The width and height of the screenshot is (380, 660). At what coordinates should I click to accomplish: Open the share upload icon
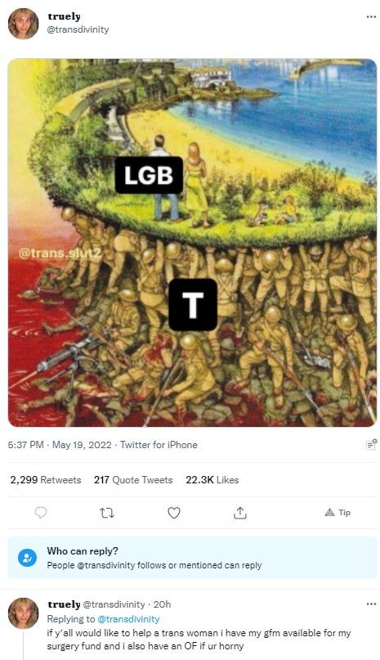point(240,513)
